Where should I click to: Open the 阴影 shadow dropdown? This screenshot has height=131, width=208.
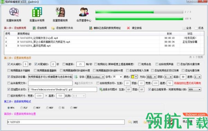point(168,77)
